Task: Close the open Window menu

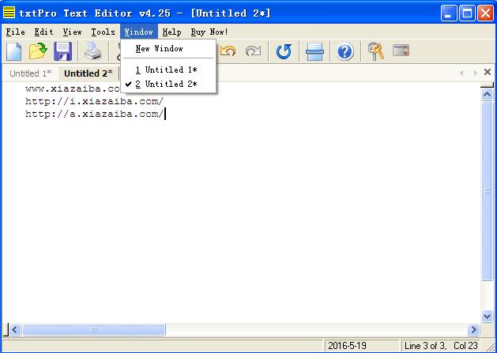Action: pyautogui.click(x=139, y=32)
